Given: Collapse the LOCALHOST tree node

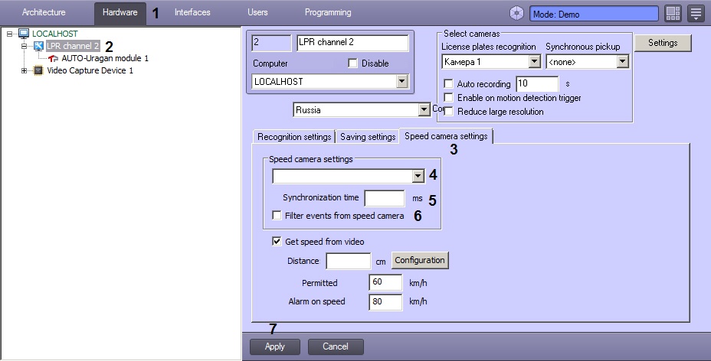Looking at the screenshot, I should click(x=9, y=34).
